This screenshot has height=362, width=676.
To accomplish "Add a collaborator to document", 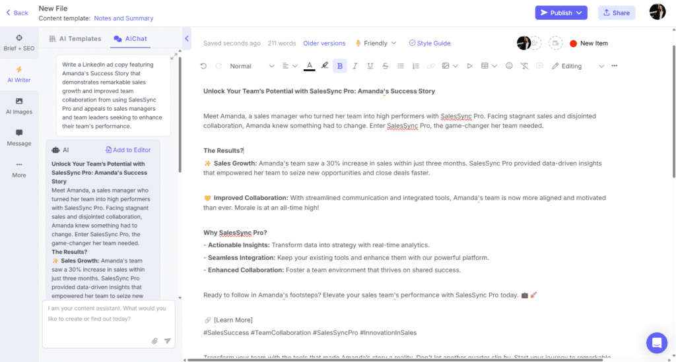I will coord(535,43).
